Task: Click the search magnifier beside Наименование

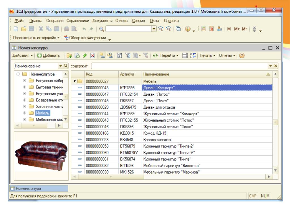Action: click(66, 66)
